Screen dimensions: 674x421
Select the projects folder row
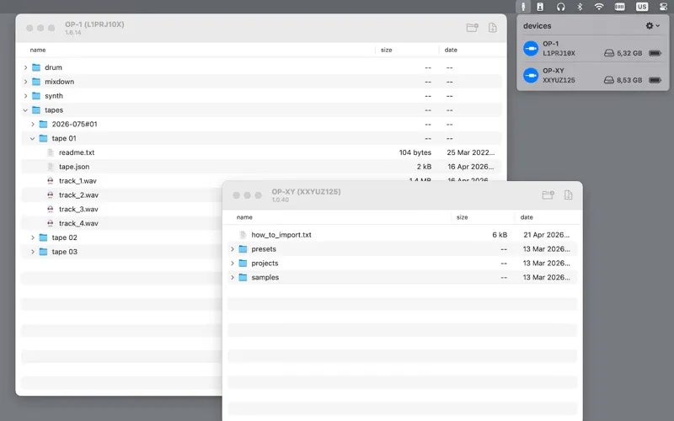coord(403,264)
